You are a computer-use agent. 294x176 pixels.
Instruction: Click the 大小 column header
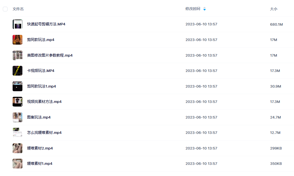(274, 9)
